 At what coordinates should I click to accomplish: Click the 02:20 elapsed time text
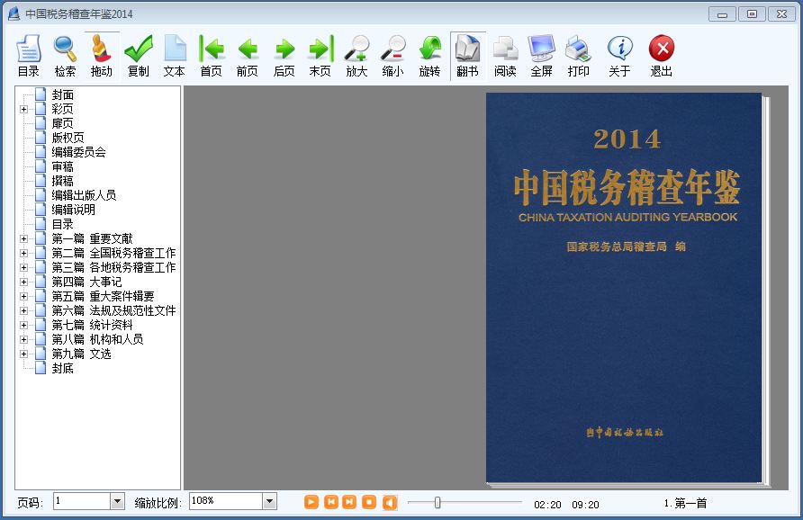[547, 505]
